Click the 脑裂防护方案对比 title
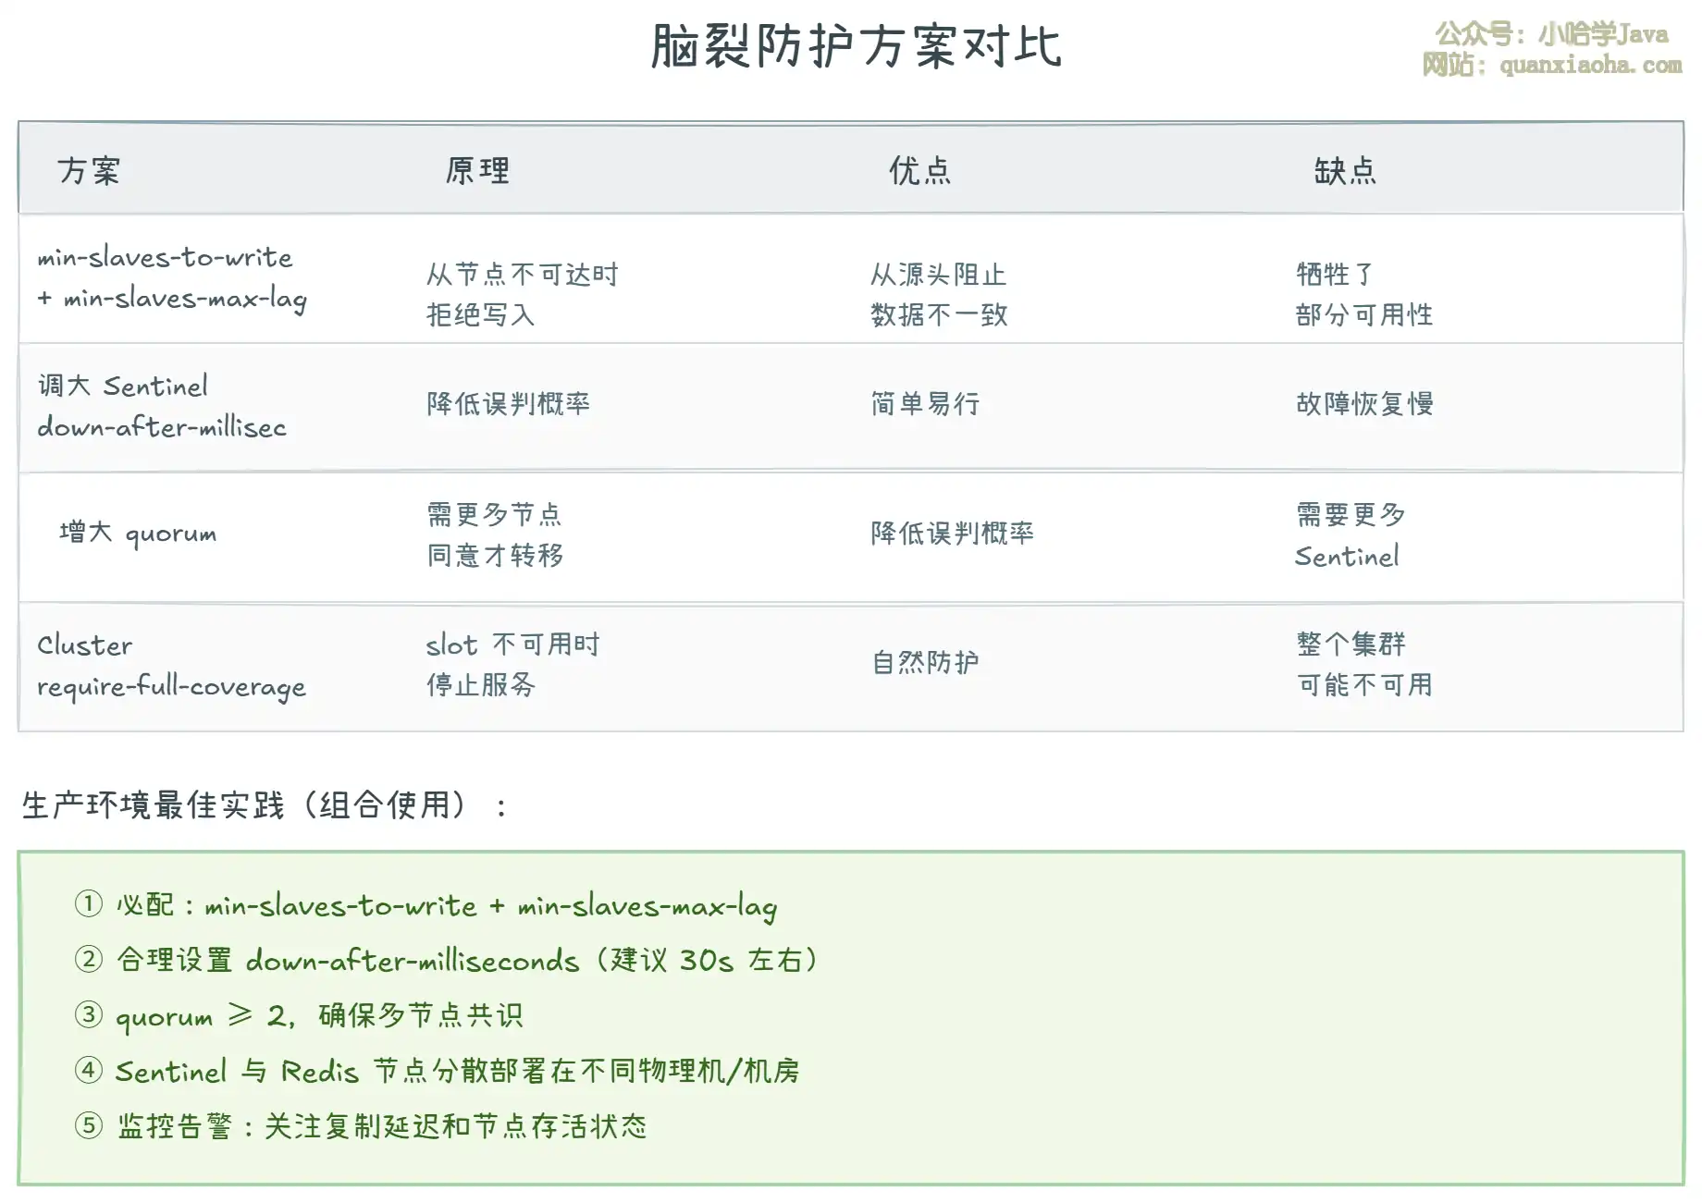 [856, 46]
